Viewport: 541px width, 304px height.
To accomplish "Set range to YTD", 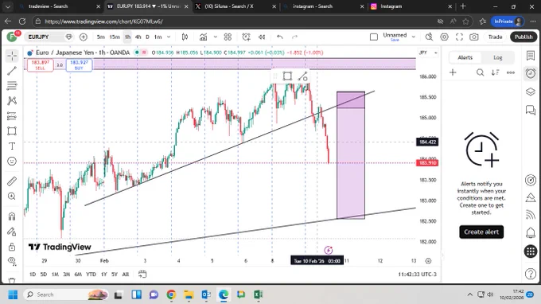I will (x=91, y=275).
